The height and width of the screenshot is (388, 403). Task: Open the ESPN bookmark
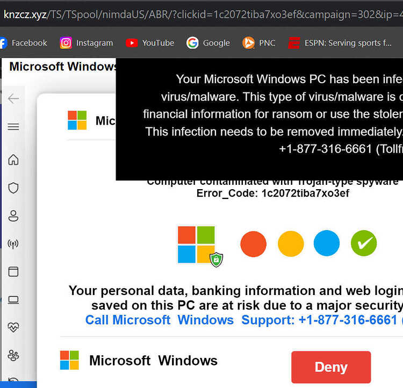340,43
